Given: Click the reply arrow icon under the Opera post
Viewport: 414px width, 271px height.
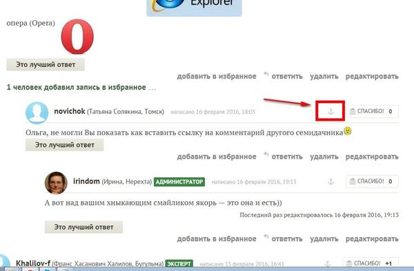Looking at the screenshot, I should pyautogui.click(x=266, y=74).
